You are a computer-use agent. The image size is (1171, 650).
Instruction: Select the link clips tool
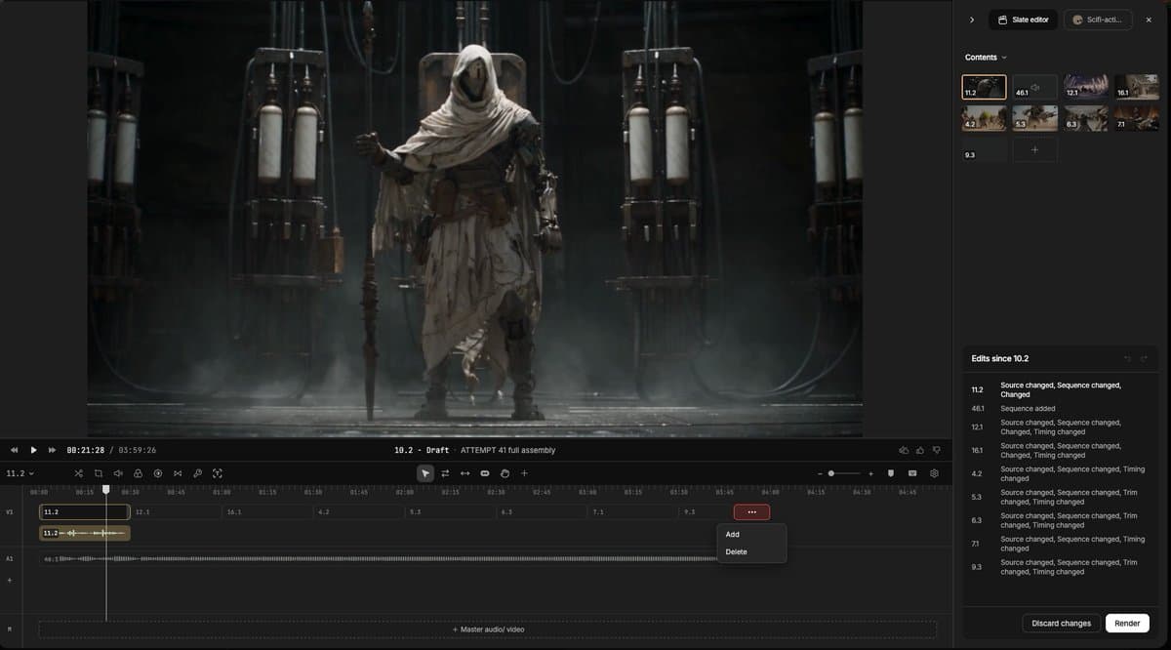tap(485, 473)
